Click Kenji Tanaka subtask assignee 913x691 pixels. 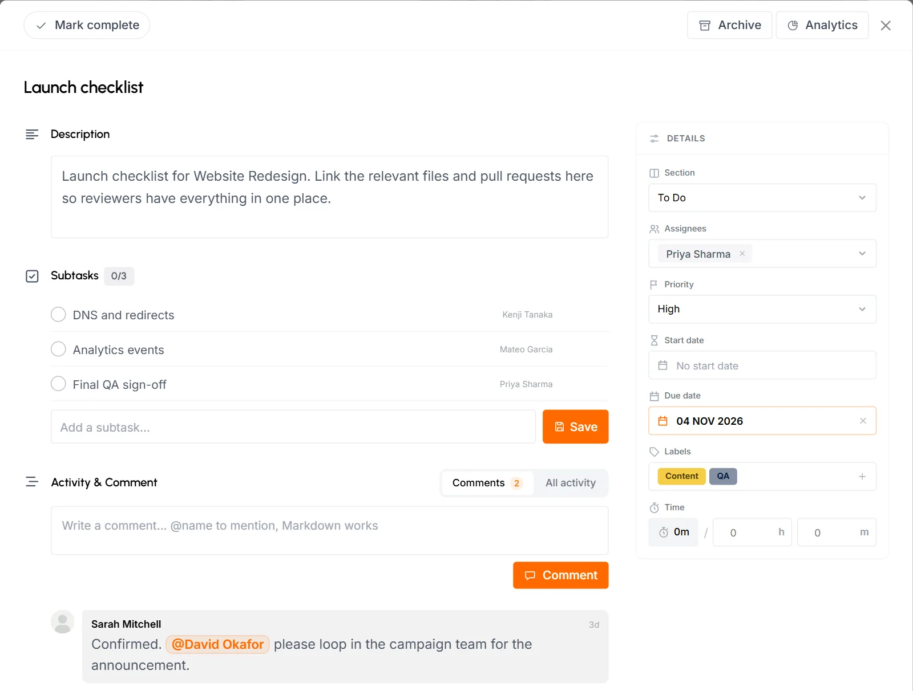coord(527,315)
